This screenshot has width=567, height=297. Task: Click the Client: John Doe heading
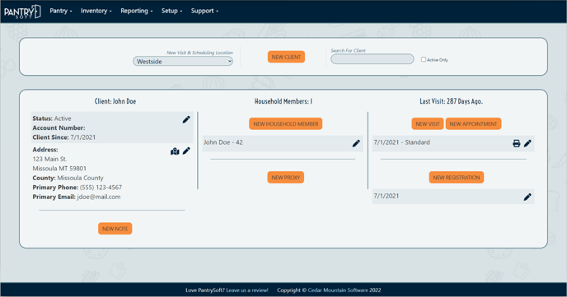115,101
